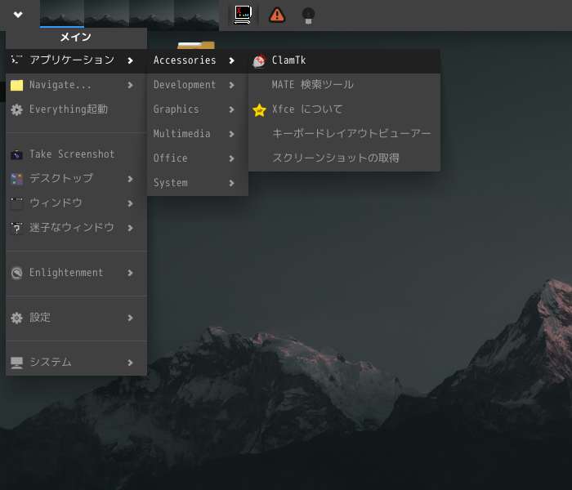Click the monitor icon beside システム
This screenshot has width=572, height=490.
17,363
